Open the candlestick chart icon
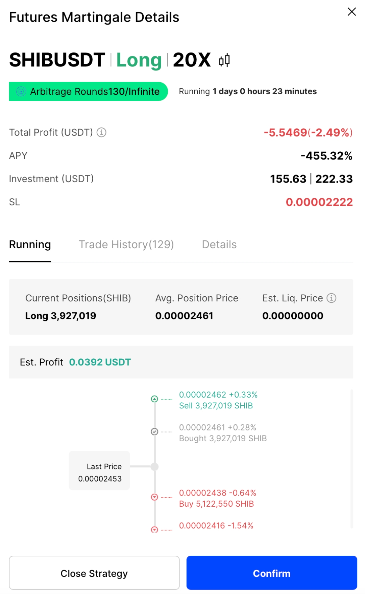 (224, 61)
